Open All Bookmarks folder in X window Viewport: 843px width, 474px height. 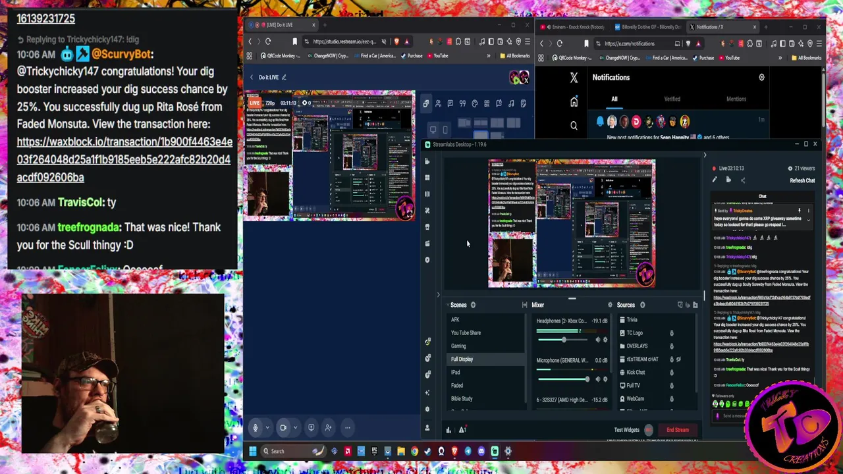pyautogui.click(x=807, y=58)
